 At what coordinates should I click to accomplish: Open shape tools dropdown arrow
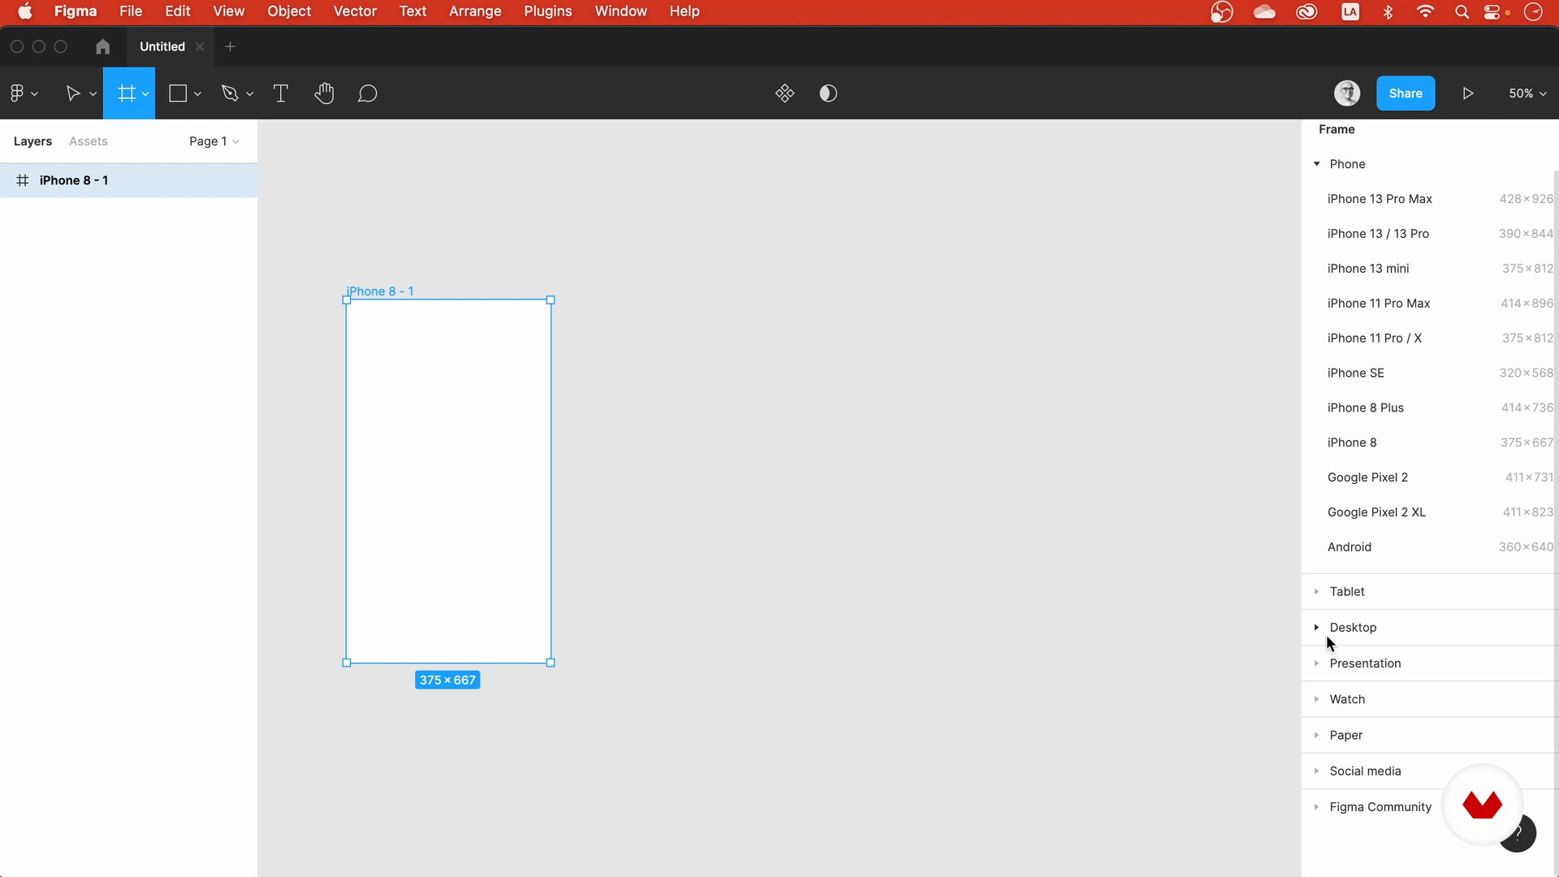click(197, 94)
